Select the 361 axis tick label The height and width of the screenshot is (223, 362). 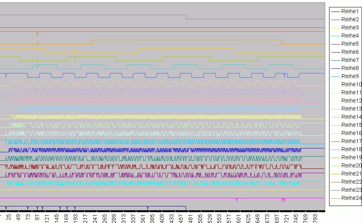[x=143, y=219]
